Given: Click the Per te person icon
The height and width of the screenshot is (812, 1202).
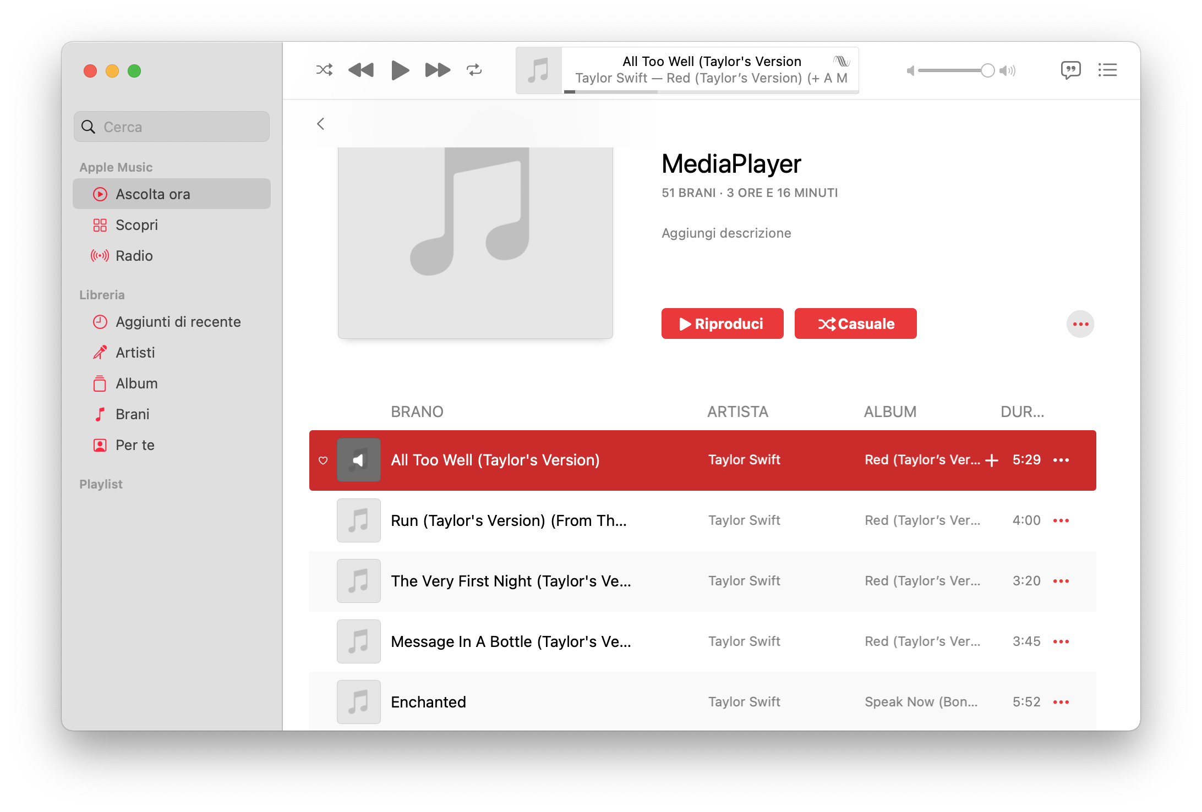Looking at the screenshot, I should pyautogui.click(x=100, y=445).
